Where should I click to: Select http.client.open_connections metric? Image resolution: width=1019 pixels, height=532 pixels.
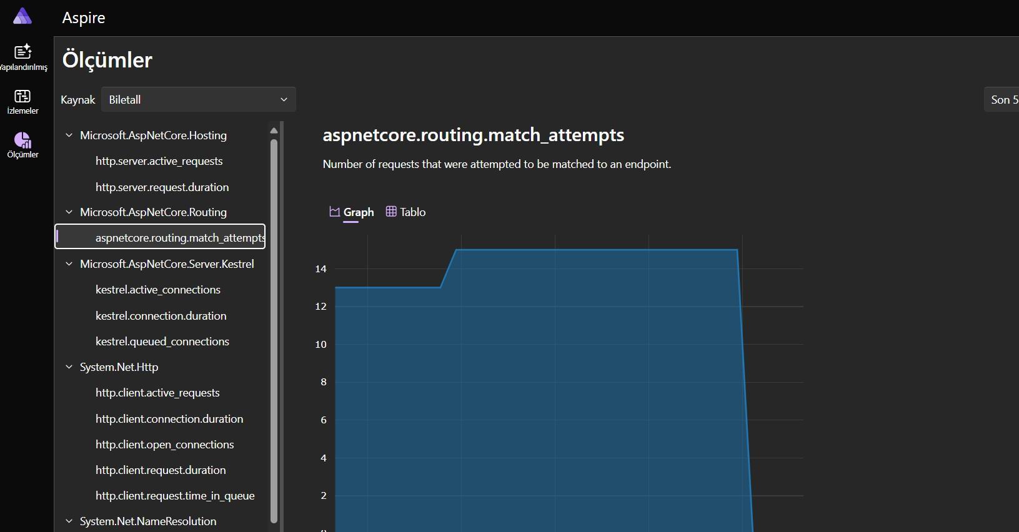pyautogui.click(x=164, y=445)
